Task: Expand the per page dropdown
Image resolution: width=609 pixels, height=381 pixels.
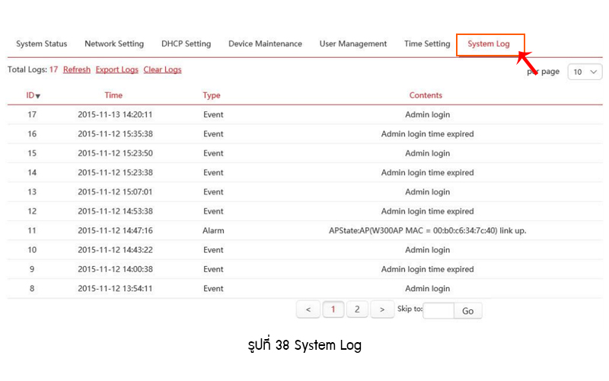Action: 585,72
